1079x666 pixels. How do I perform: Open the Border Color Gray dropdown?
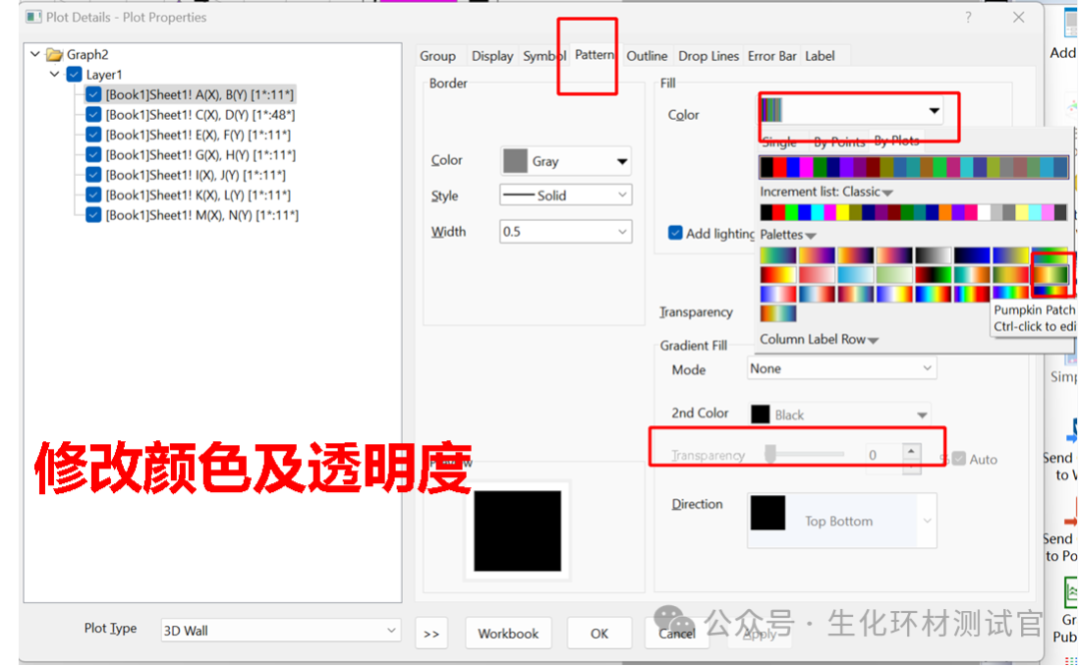click(x=565, y=161)
